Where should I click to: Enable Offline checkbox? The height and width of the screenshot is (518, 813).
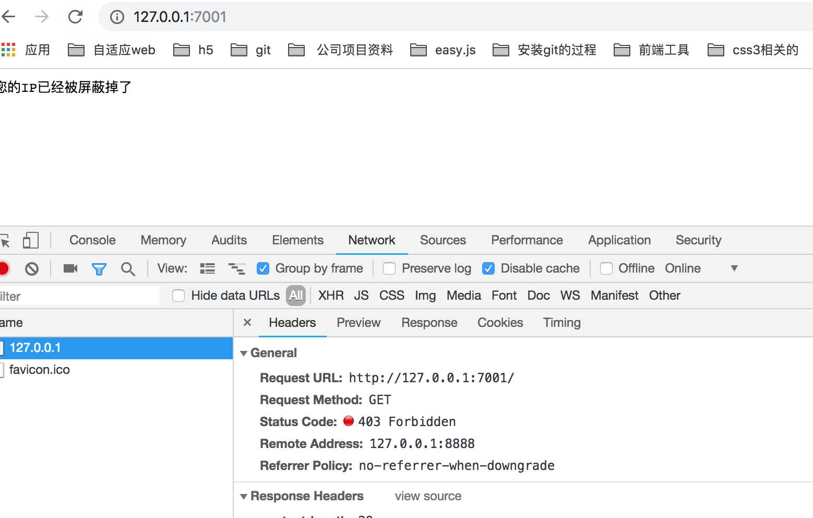click(x=606, y=268)
